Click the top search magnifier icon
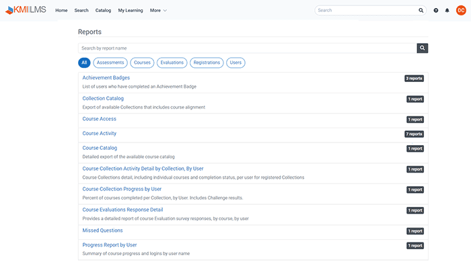This screenshot has height=264, width=471. pos(421,10)
